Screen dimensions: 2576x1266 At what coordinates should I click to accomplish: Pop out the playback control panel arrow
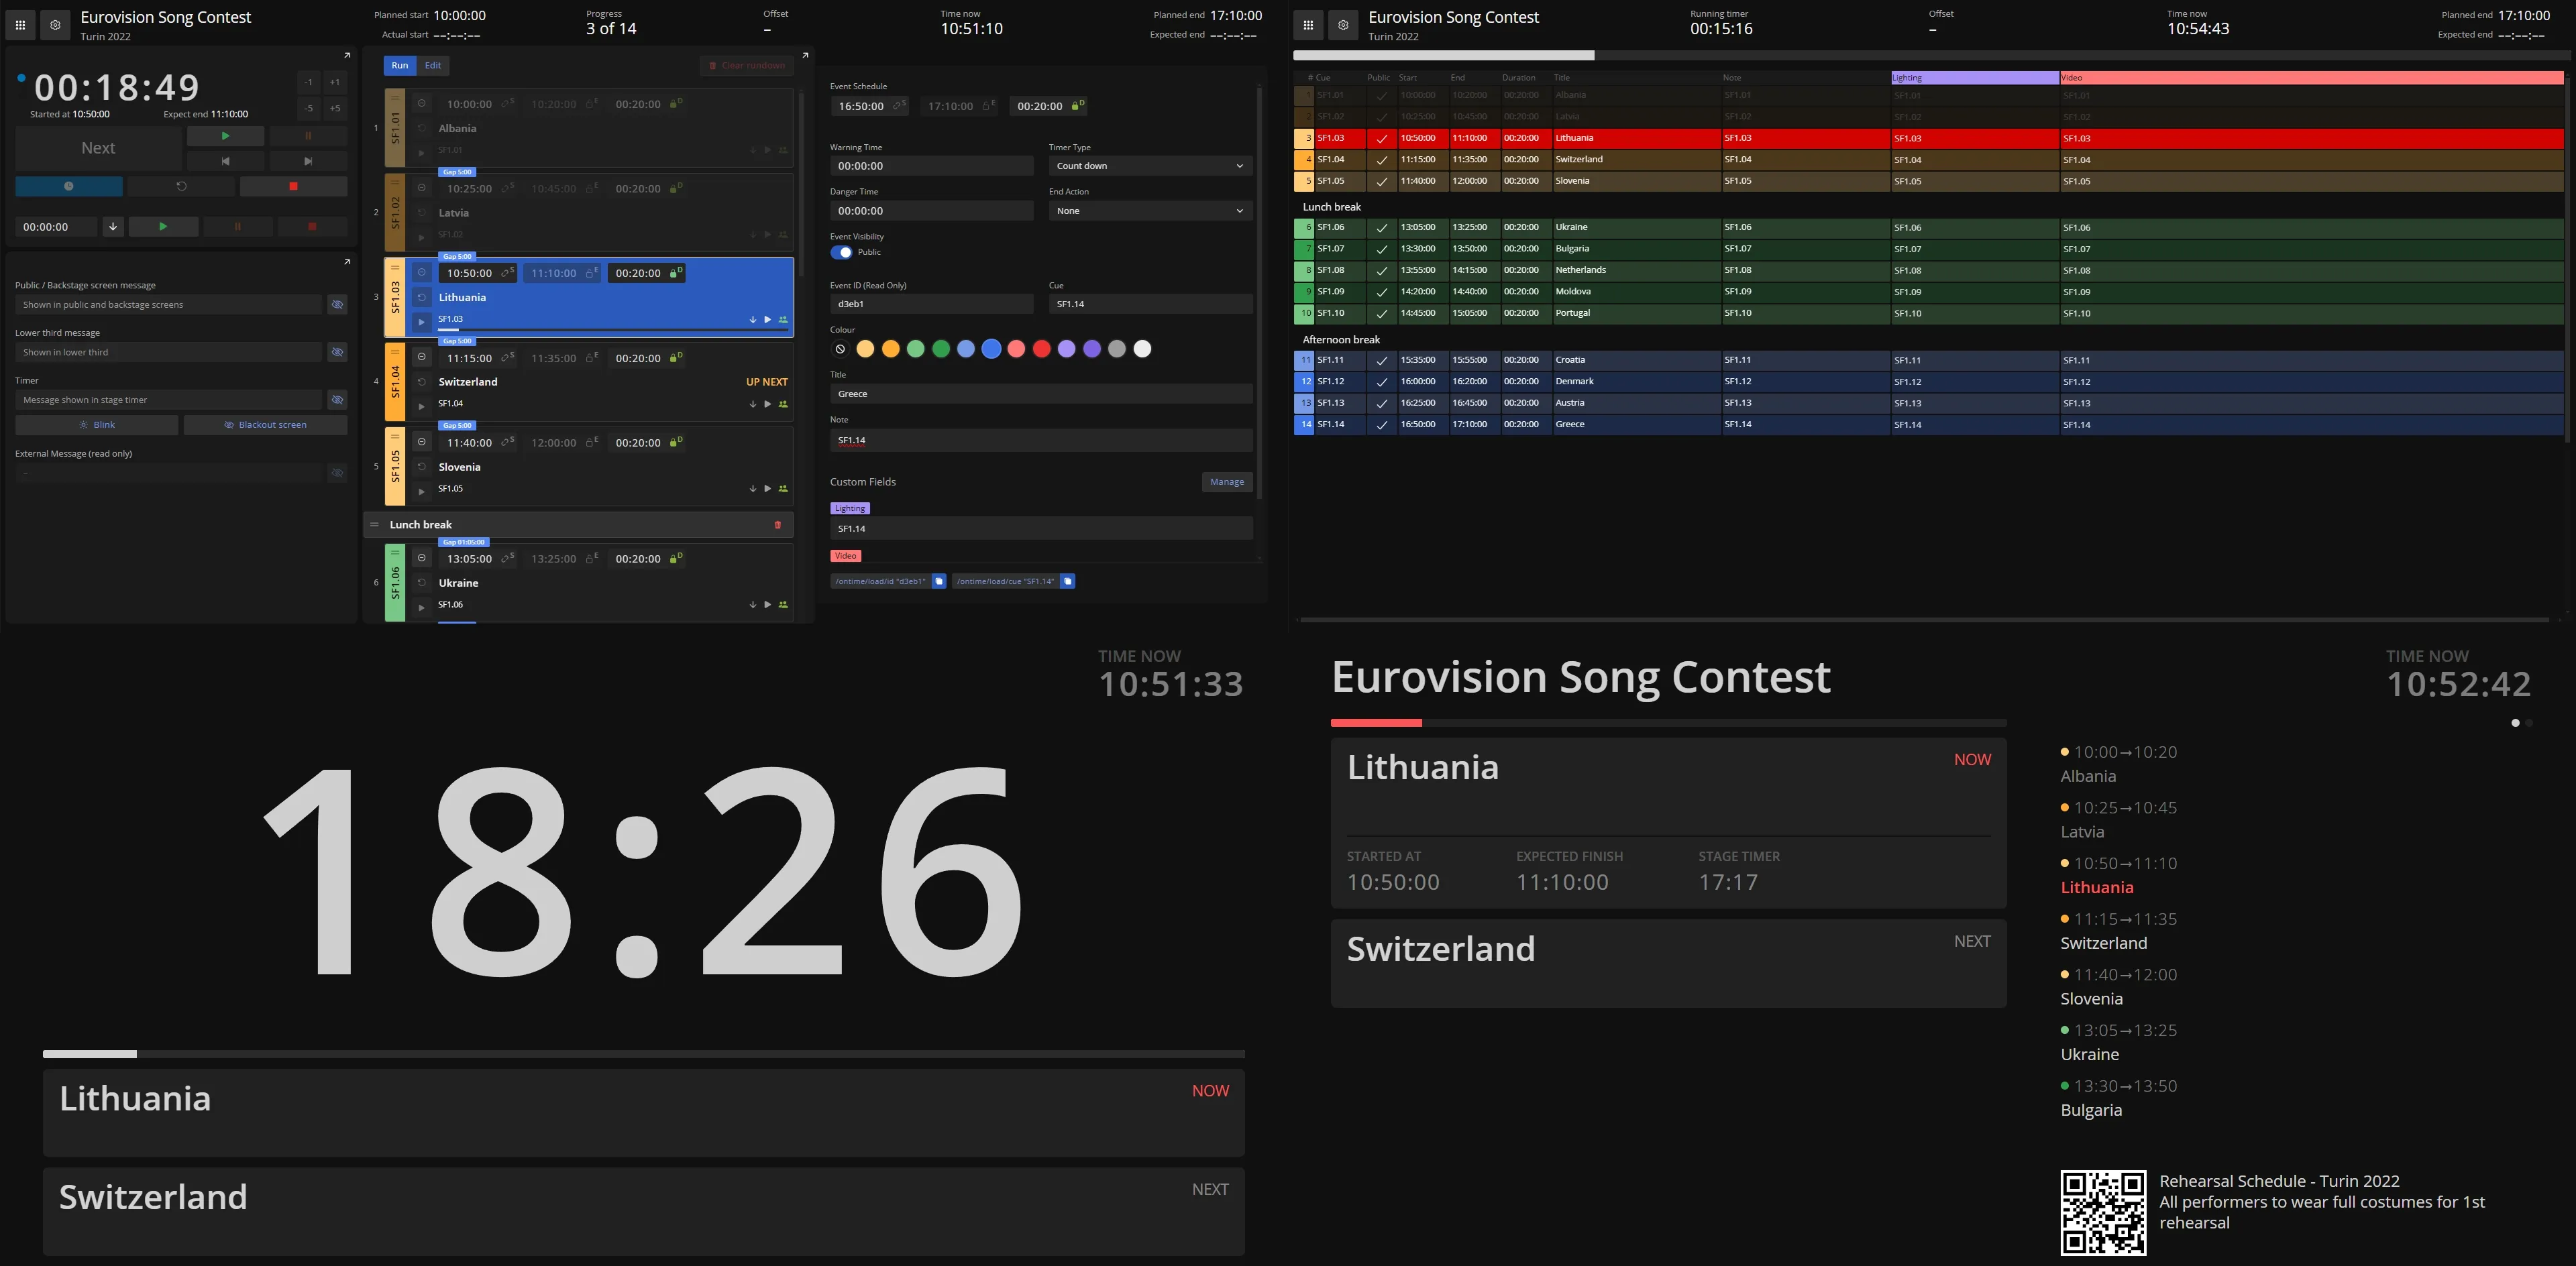(x=347, y=55)
